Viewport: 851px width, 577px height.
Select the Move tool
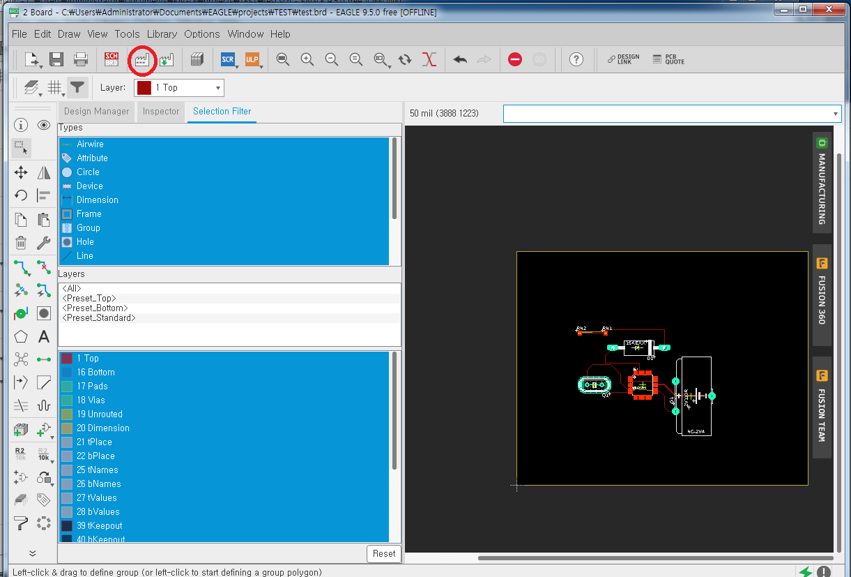click(x=21, y=172)
